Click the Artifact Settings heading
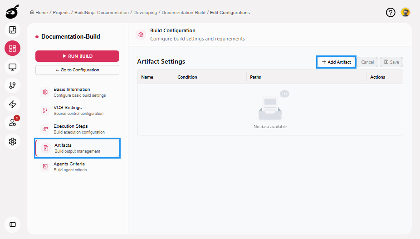 (x=161, y=61)
